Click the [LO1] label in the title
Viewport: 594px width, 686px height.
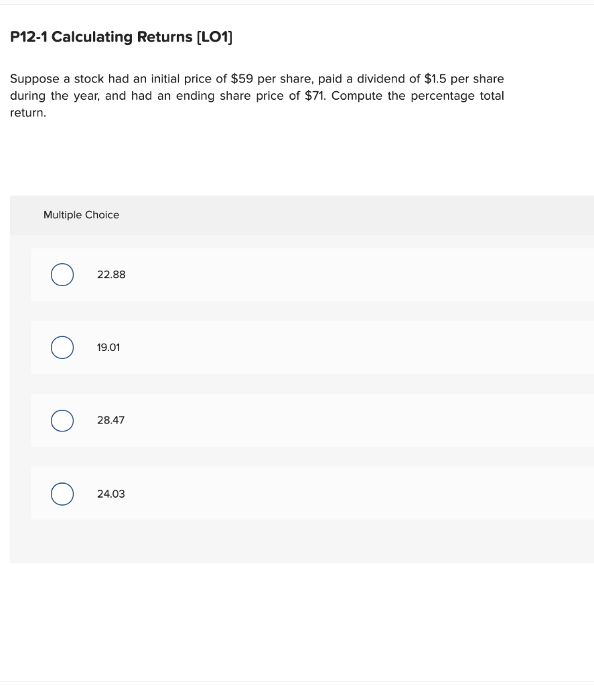[215, 37]
